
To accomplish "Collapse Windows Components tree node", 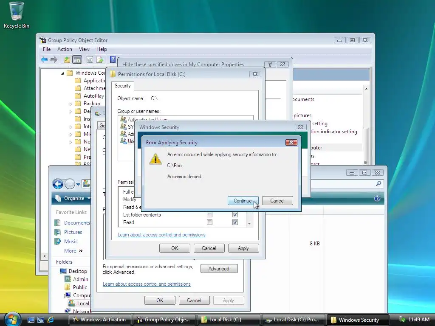I will click(62, 73).
